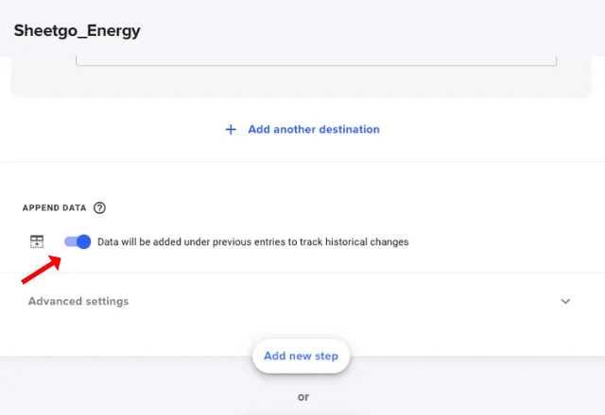Expand the Advanced settings section
Image resolution: width=605 pixels, height=415 pixels.
pos(302,301)
